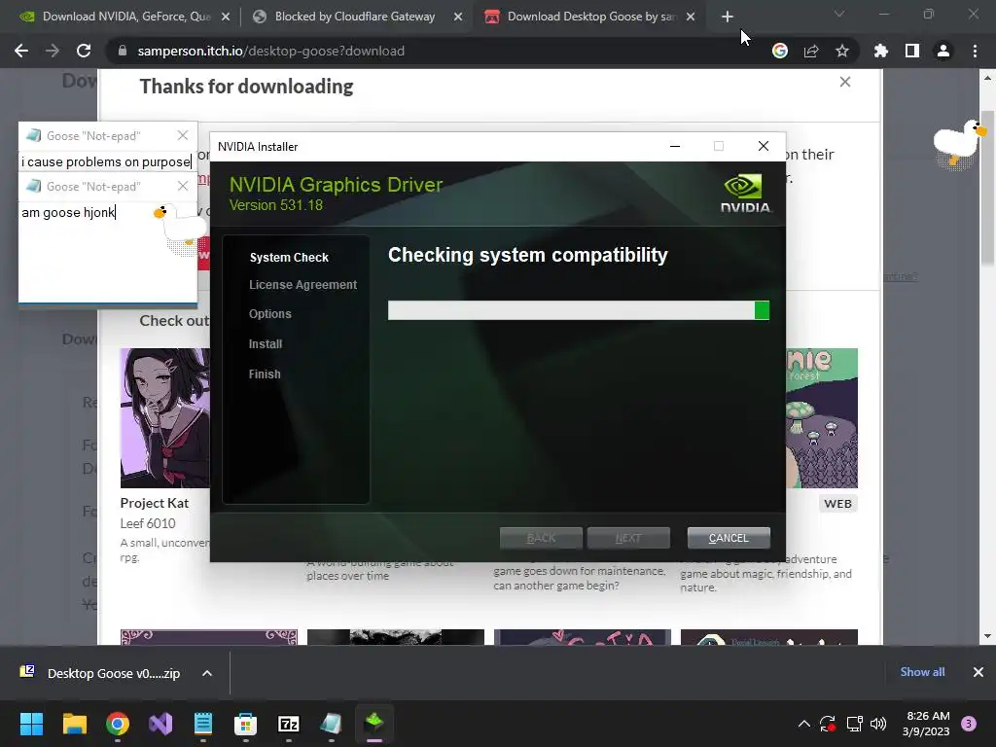This screenshot has width=996, height=747.
Task: Click Show all downloads link
Action: pyautogui.click(x=922, y=672)
